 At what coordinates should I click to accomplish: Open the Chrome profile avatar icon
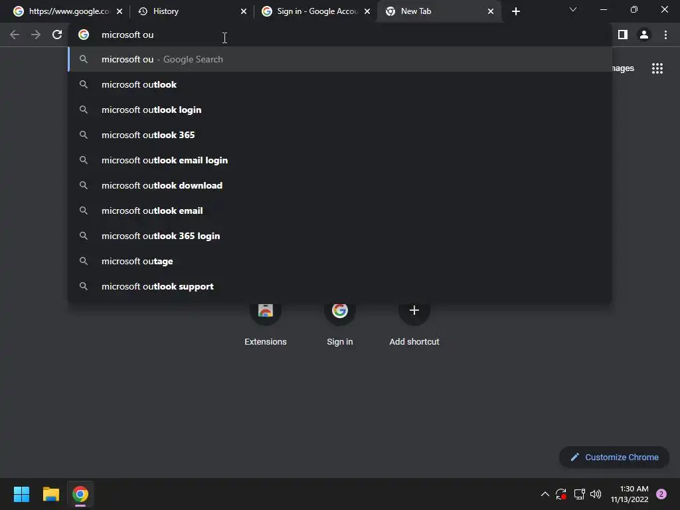click(x=644, y=35)
